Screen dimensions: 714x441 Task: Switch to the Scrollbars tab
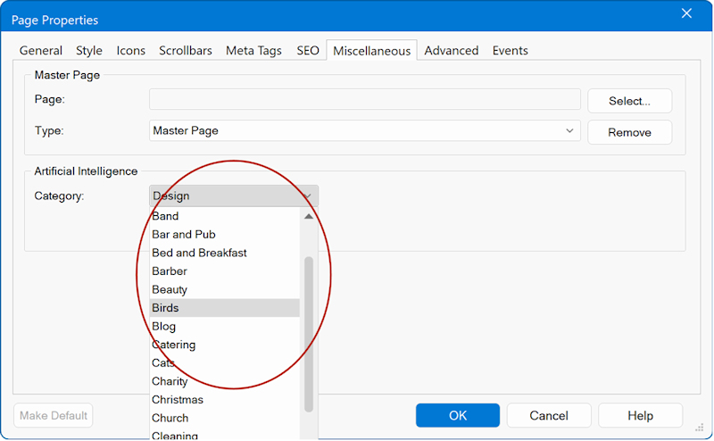(186, 51)
